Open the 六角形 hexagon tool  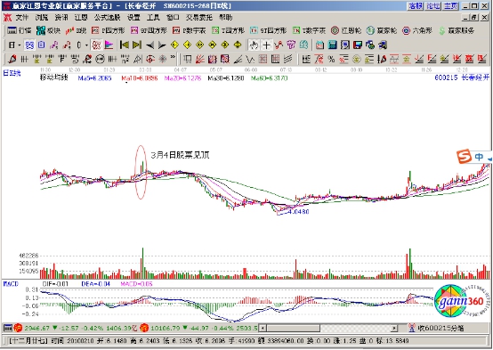pyautogui.click(x=416, y=30)
